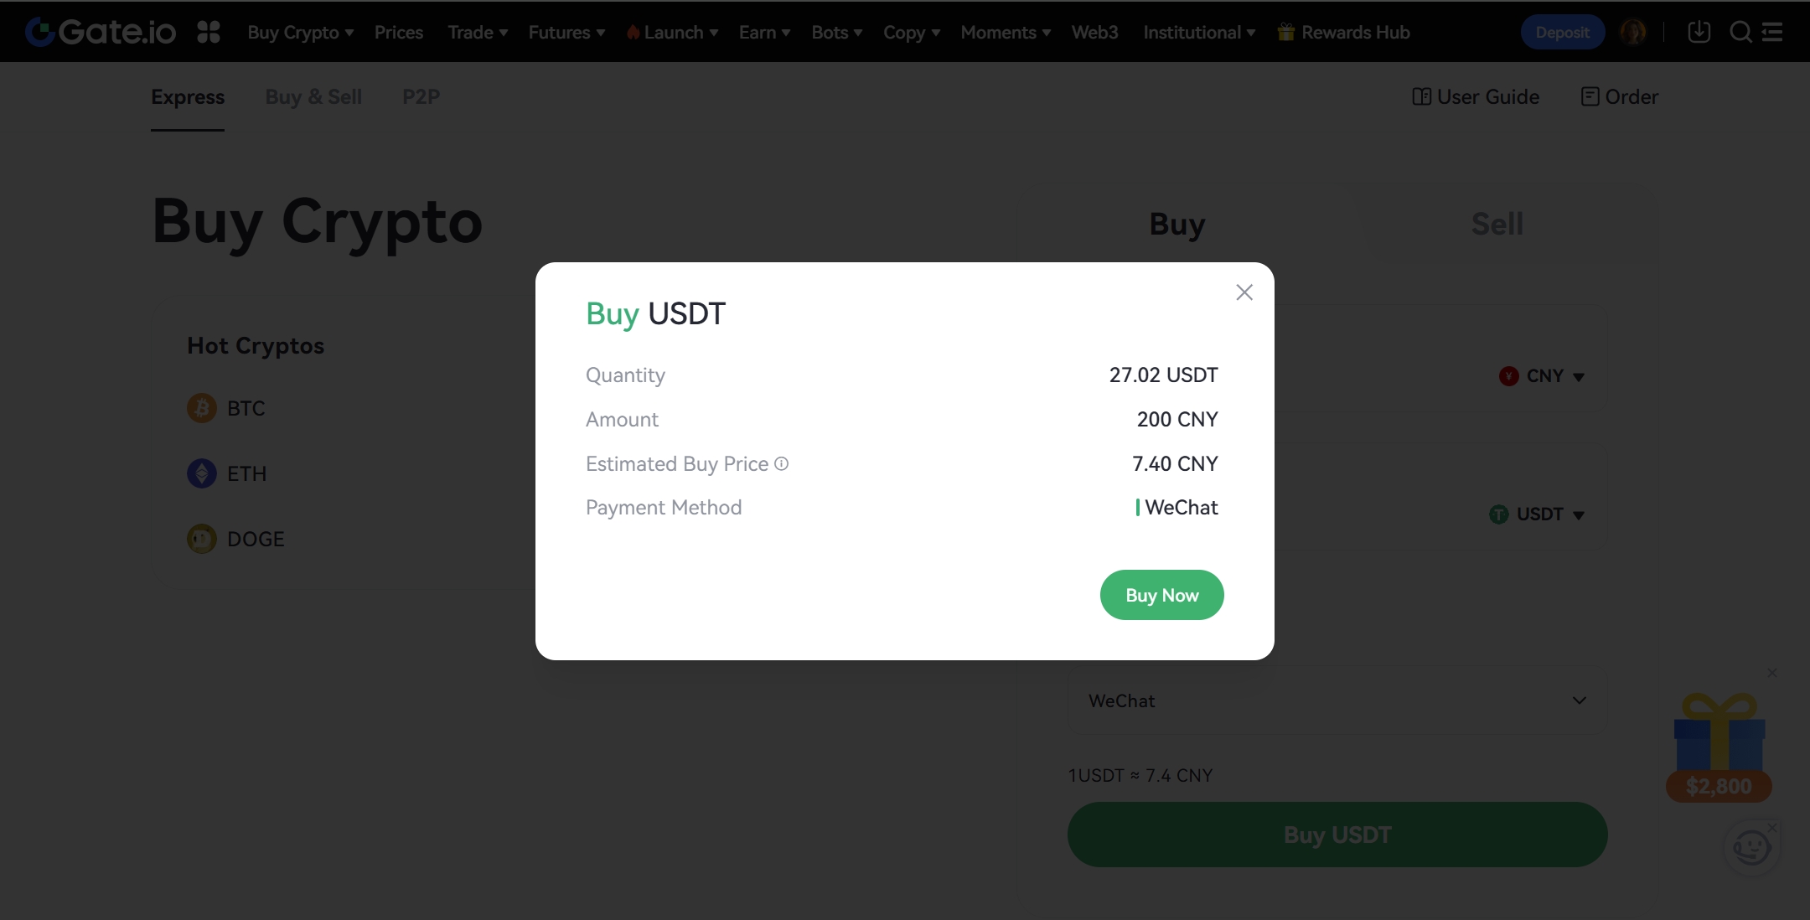Open the hamburger menu icon
Viewport: 1810px width, 920px height.
click(x=1772, y=32)
